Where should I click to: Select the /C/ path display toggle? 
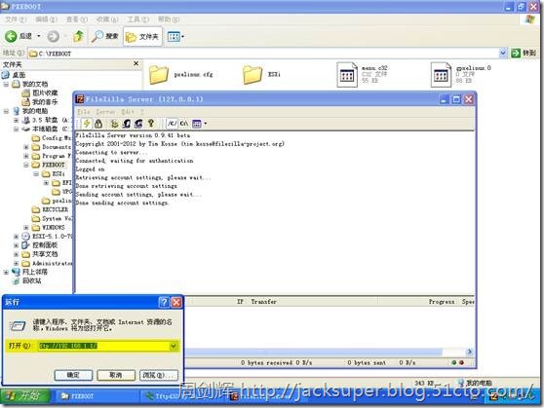[172, 124]
